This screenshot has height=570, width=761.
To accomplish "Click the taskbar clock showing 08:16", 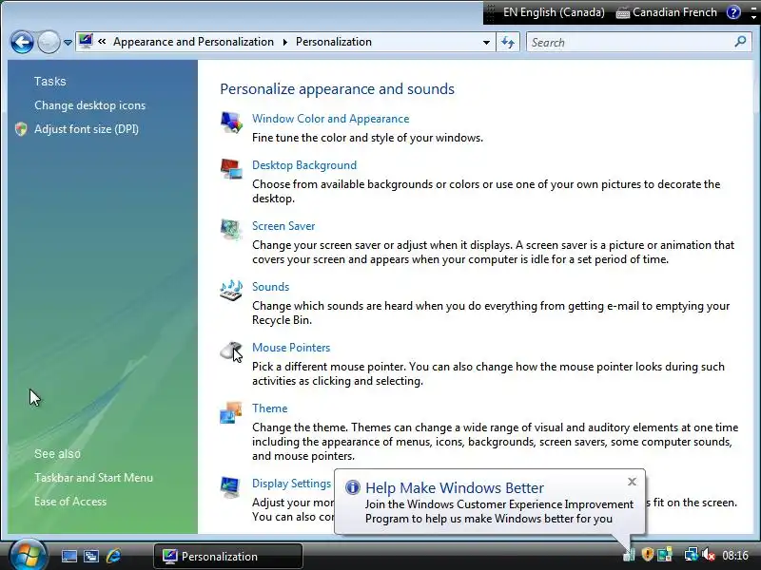I will pos(734,555).
